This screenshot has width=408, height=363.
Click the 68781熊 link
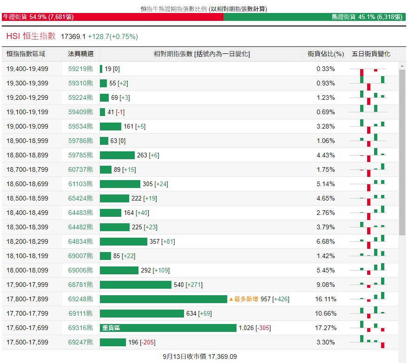(80, 285)
